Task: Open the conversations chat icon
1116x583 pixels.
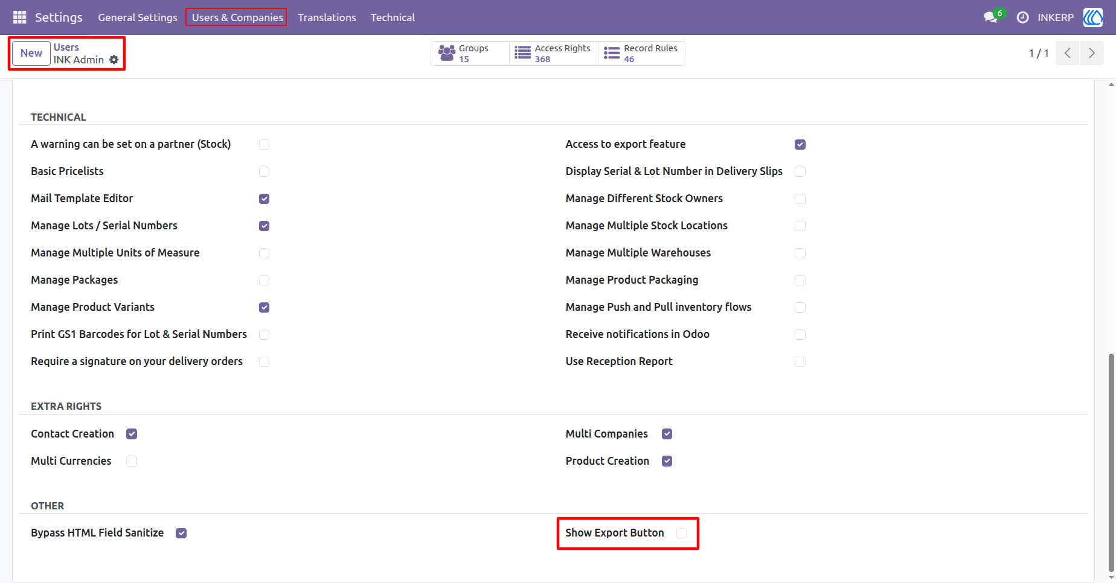Action: [x=990, y=18]
